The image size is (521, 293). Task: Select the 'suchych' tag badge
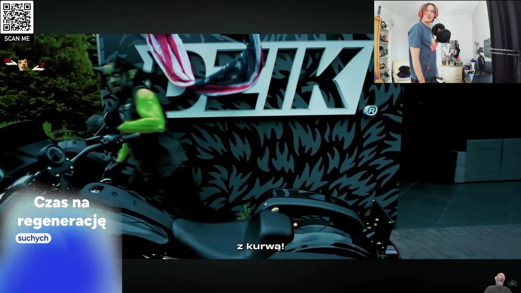[x=33, y=238]
